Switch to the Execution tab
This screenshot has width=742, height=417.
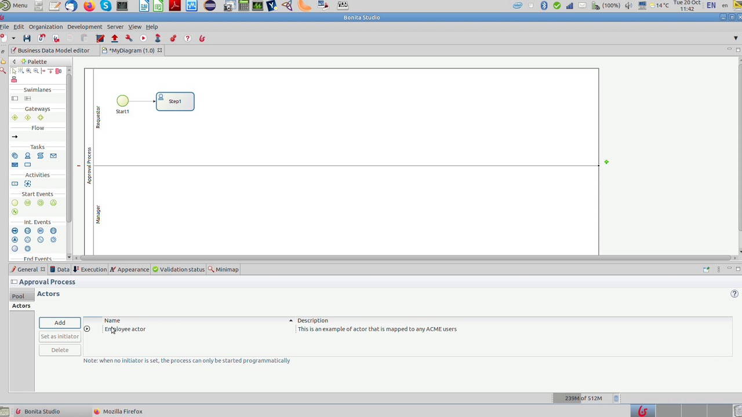point(90,269)
